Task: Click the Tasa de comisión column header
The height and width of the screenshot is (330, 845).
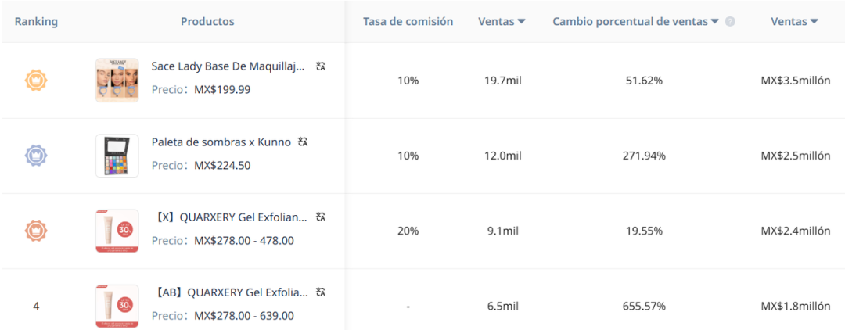Action: [408, 22]
